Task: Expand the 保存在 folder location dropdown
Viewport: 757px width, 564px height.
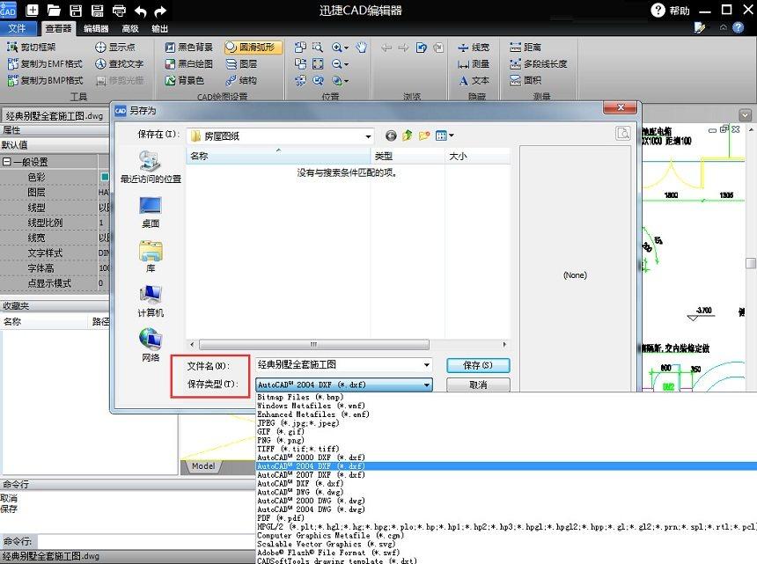Action: tap(368, 136)
